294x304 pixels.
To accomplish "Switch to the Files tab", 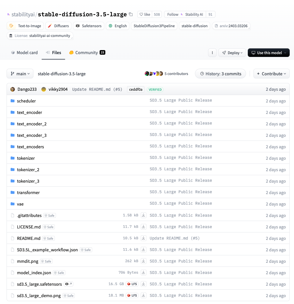I will (x=53, y=53).
